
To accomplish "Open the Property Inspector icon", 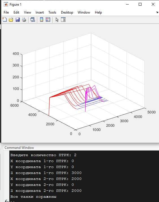I will 63,20.
